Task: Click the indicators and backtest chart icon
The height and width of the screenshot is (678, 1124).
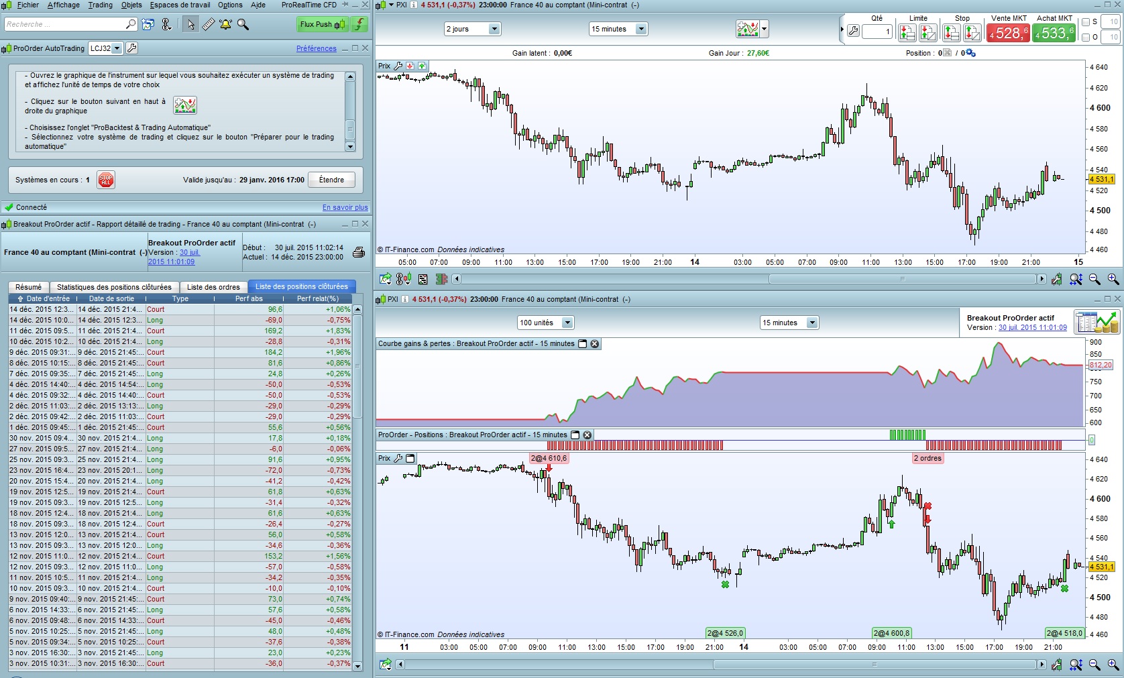Action: (747, 29)
